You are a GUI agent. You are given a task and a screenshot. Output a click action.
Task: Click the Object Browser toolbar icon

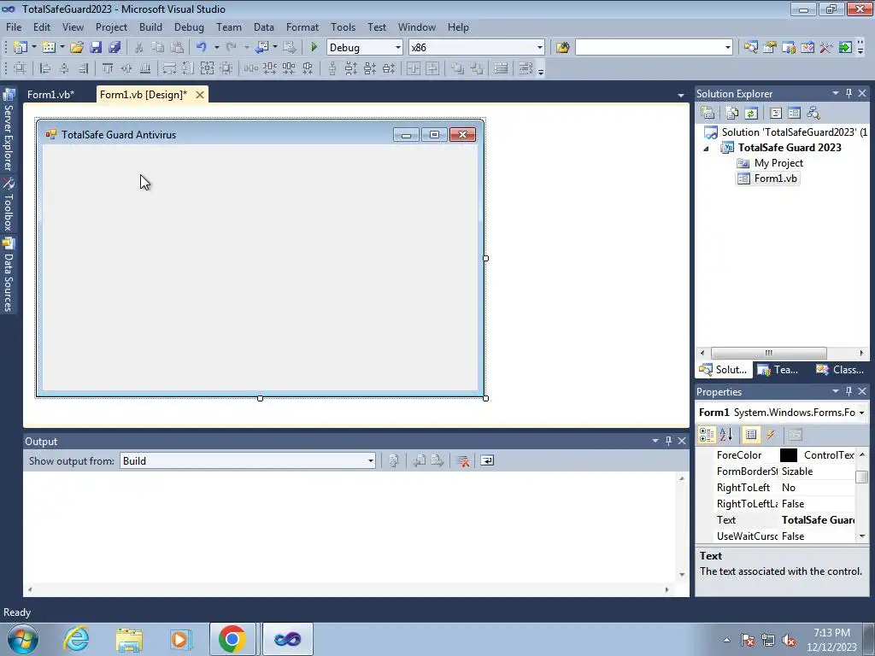[x=789, y=48]
